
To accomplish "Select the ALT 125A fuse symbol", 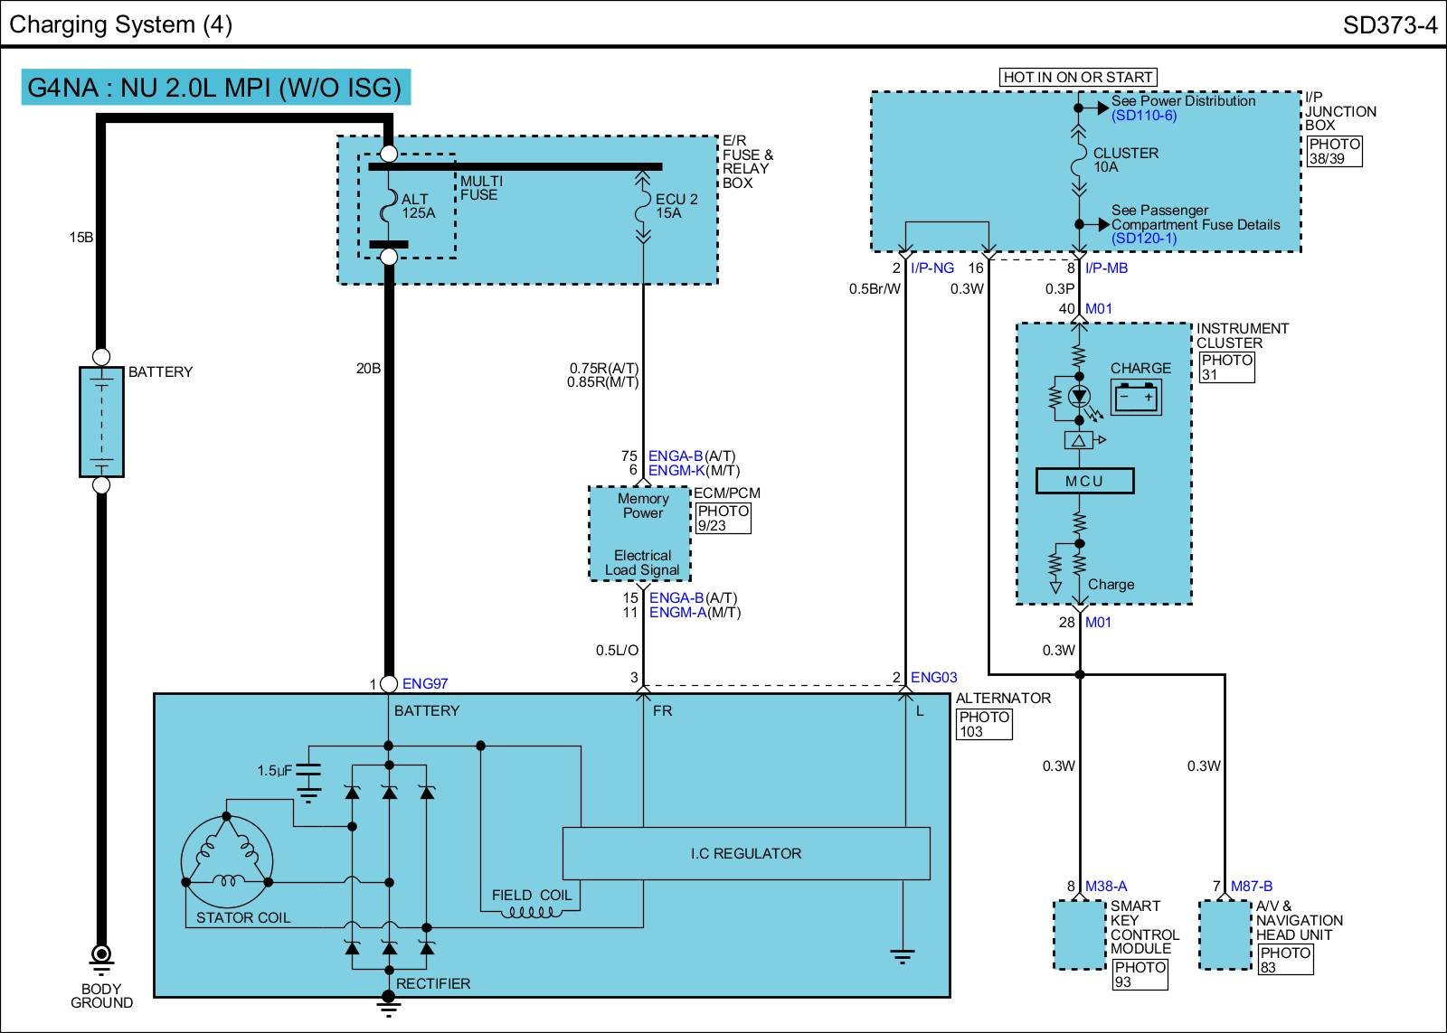I will point(388,206).
